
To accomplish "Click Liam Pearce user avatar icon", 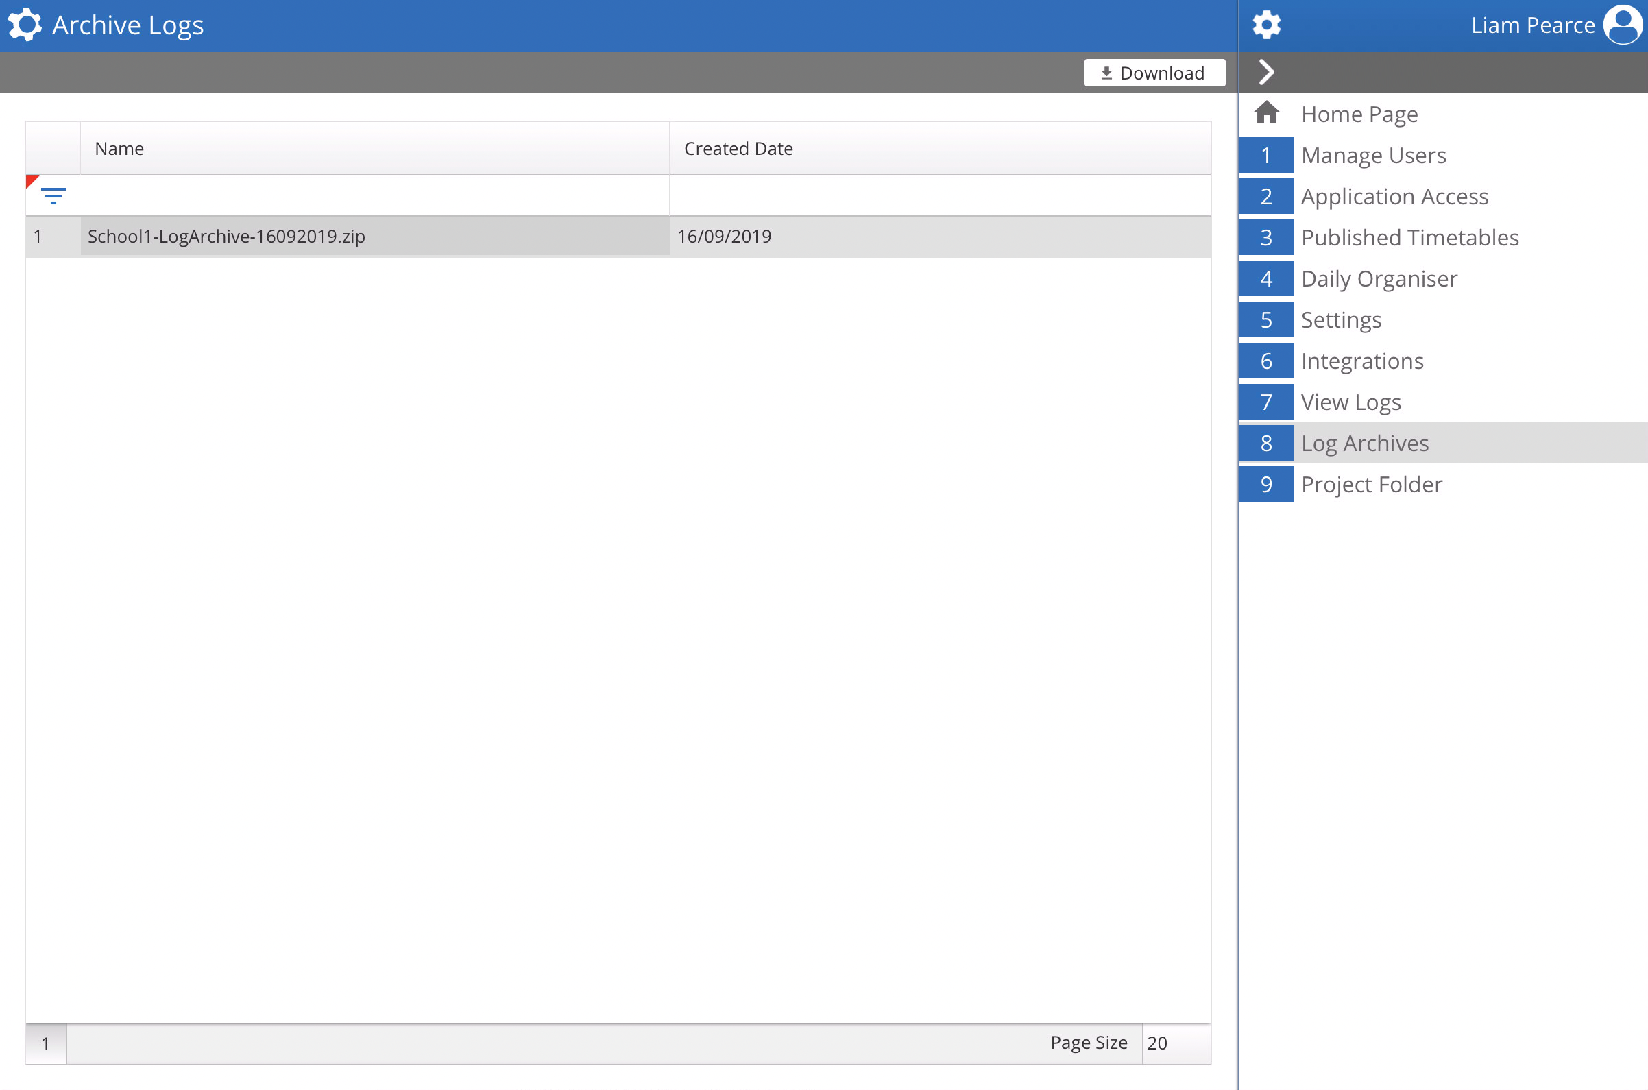I will pyautogui.click(x=1623, y=25).
